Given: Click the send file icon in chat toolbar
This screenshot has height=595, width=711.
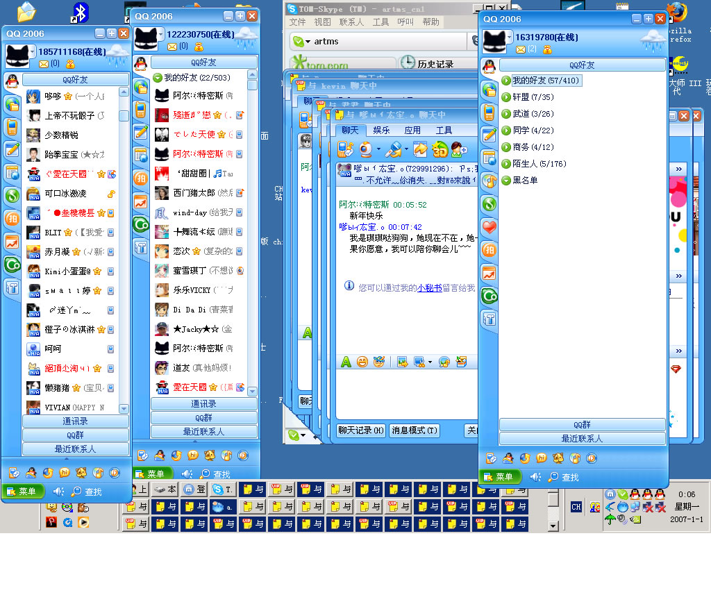Looking at the screenshot, I should pos(420,149).
